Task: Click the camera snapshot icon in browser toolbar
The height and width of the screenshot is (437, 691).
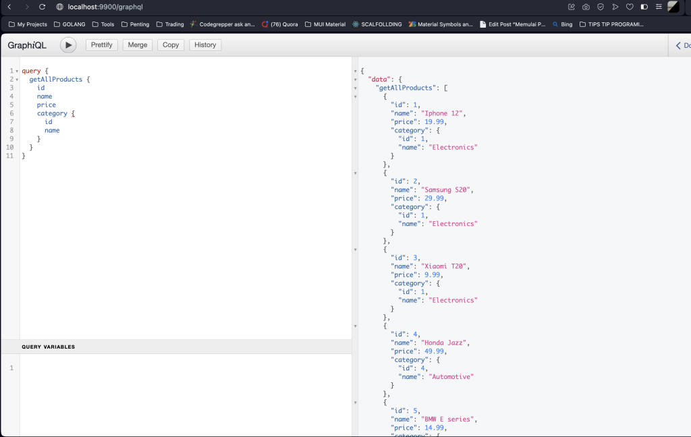Action: pos(586,7)
